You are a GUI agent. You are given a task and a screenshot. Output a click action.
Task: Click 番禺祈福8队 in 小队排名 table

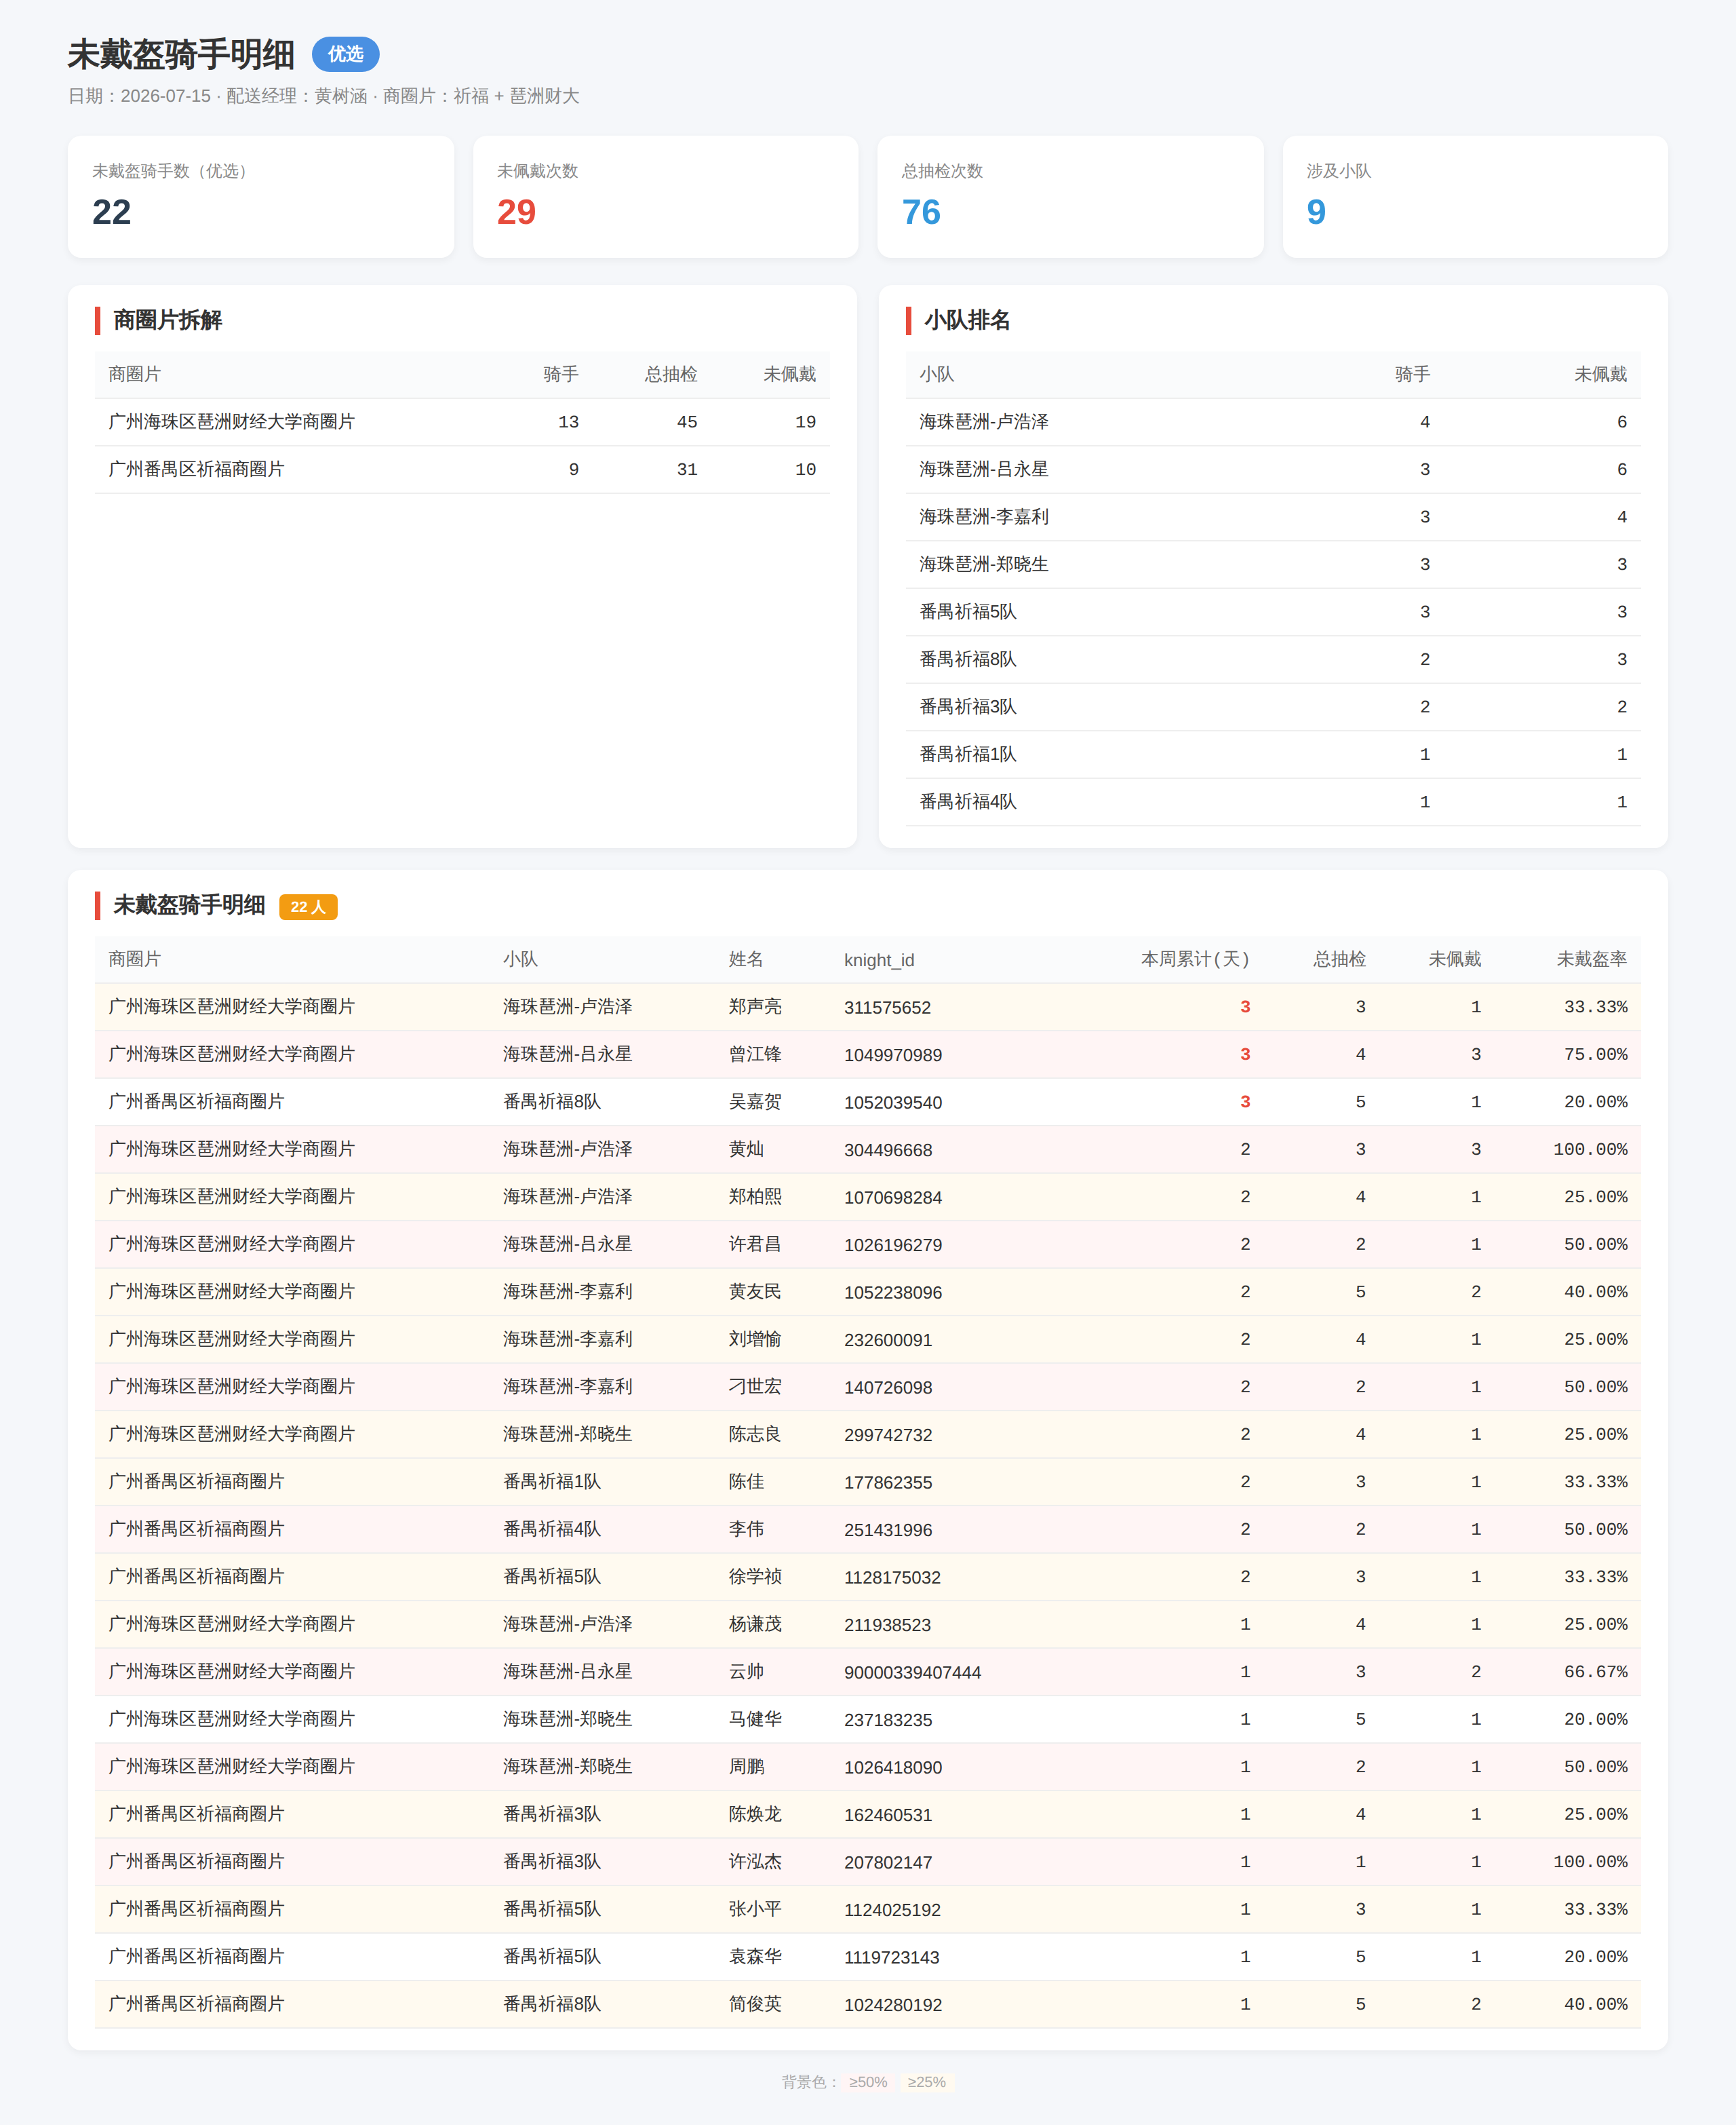tap(968, 659)
